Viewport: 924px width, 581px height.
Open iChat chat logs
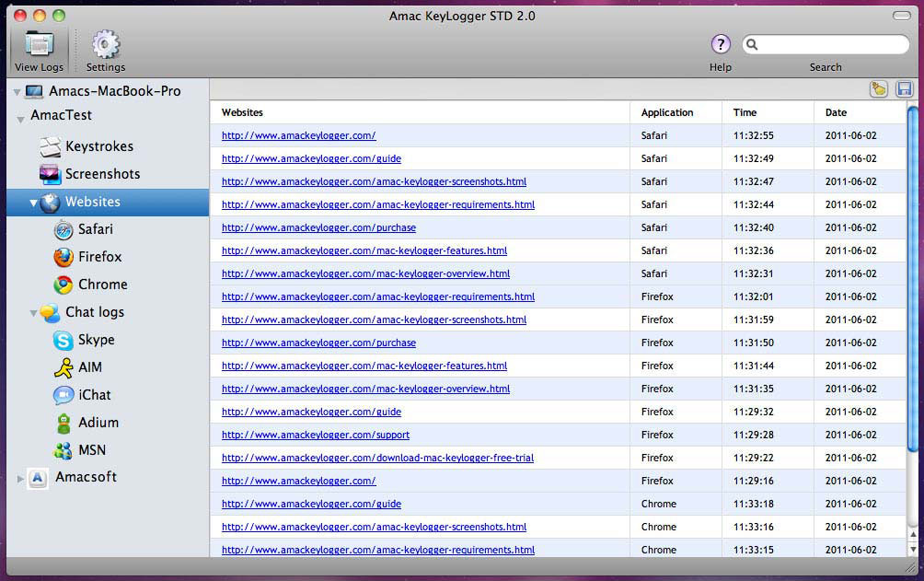[64, 395]
